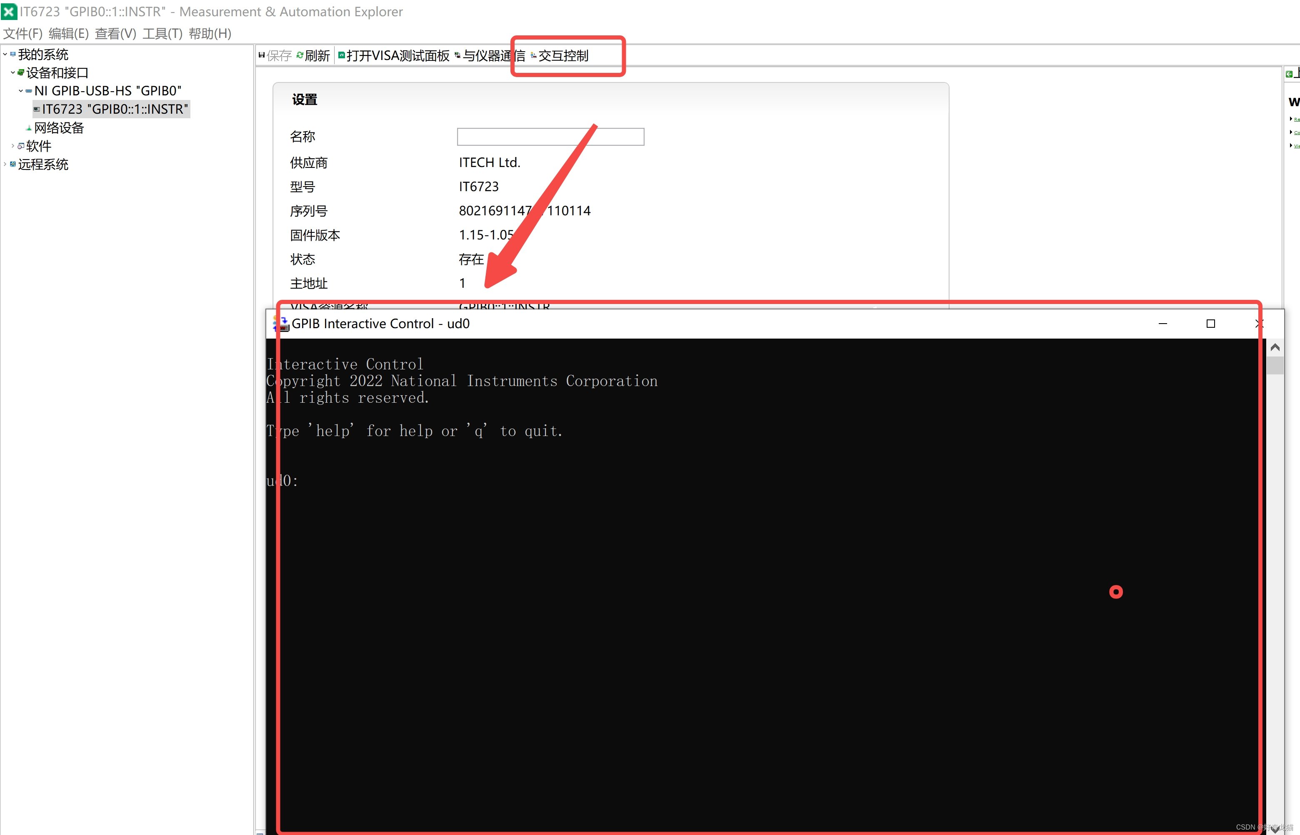Click the Network Devices (网络设备) icon
Viewport: 1300px width, 835px height.
(29, 128)
